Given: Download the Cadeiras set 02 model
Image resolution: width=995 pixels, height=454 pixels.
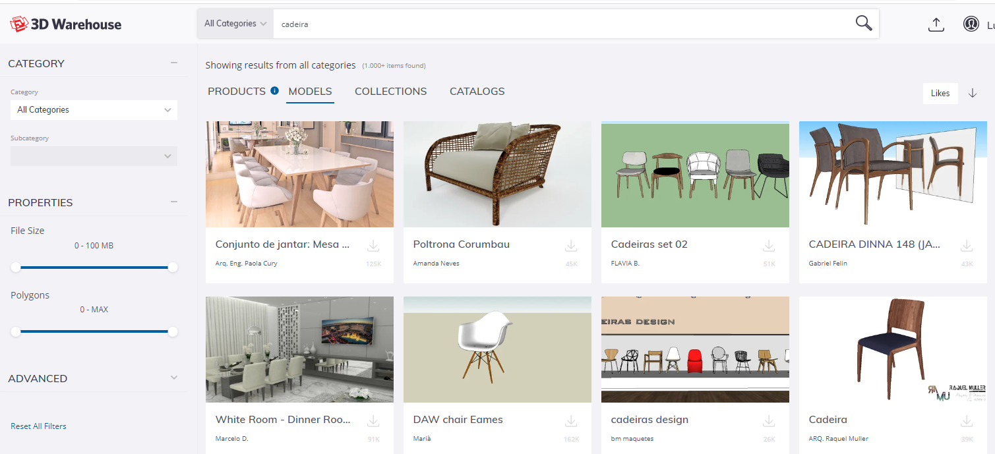Looking at the screenshot, I should click(x=768, y=244).
